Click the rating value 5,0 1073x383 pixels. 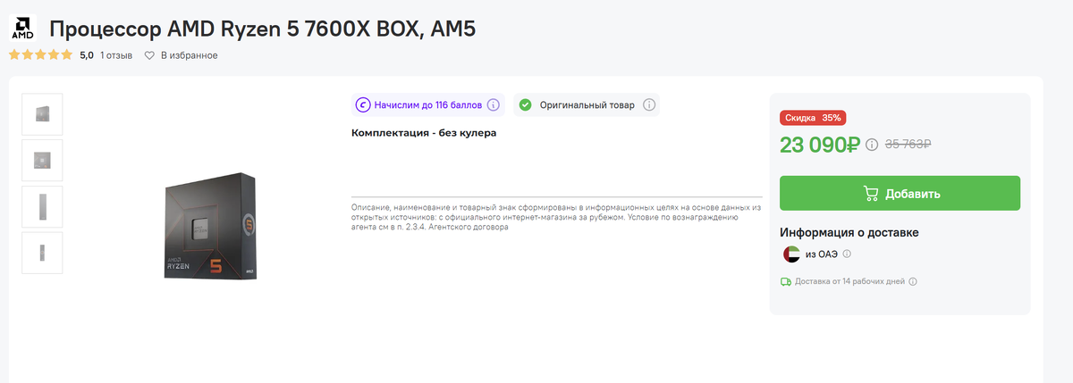coord(87,55)
